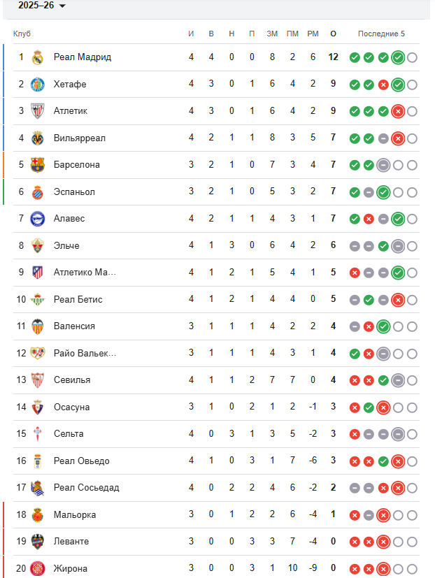The height and width of the screenshot is (578, 435).
Task: Click the Girona club crest
Action: (38, 568)
